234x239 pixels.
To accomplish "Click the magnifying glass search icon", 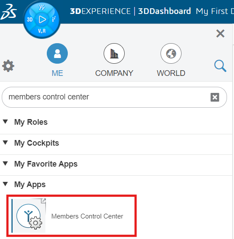I will point(220,66).
